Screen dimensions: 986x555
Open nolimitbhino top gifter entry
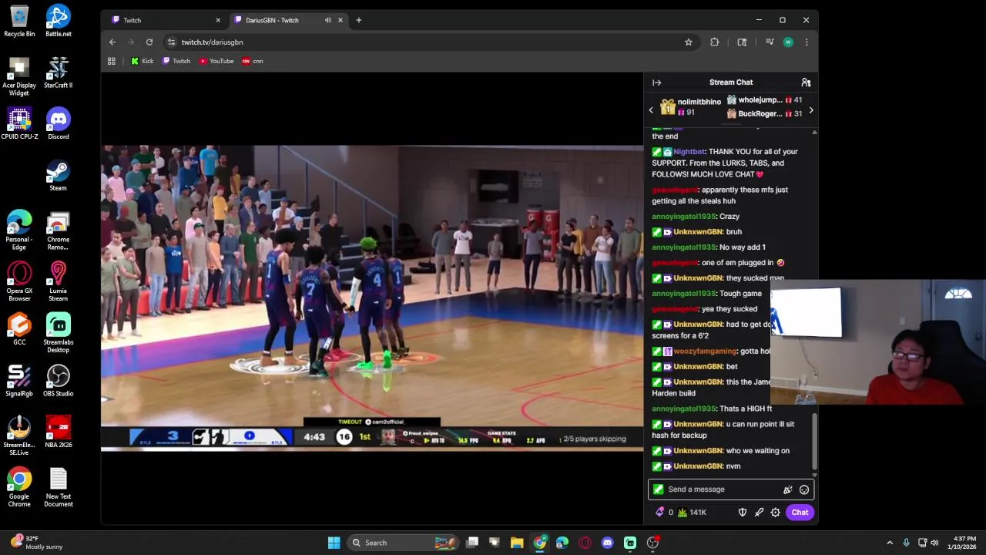click(x=690, y=107)
